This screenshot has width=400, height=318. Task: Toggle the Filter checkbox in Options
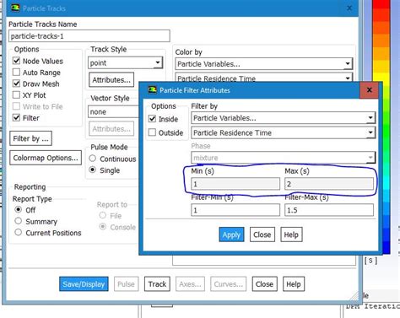[x=17, y=117]
